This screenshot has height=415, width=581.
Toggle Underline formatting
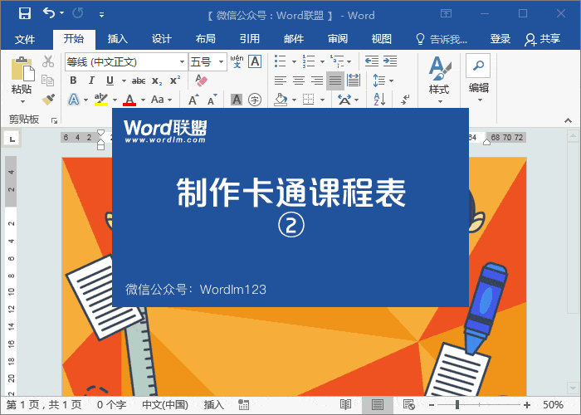tap(110, 81)
